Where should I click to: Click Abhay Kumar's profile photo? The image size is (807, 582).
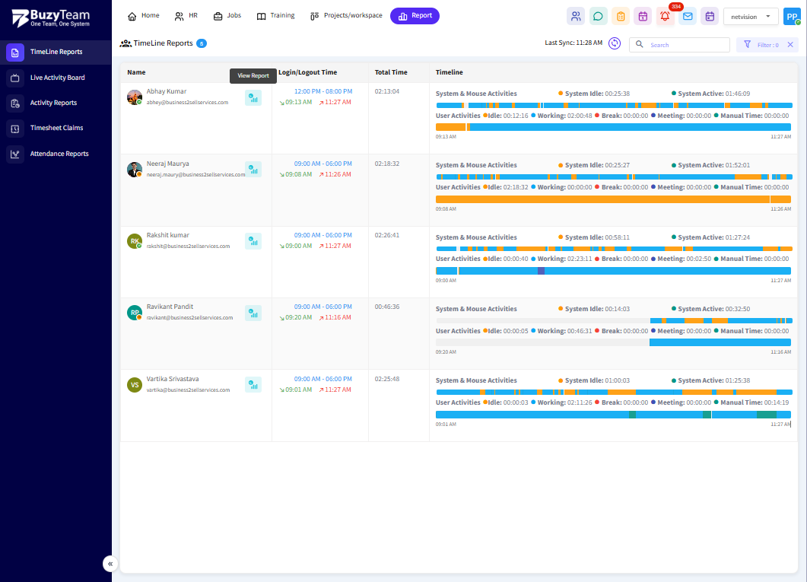point(135,97)
